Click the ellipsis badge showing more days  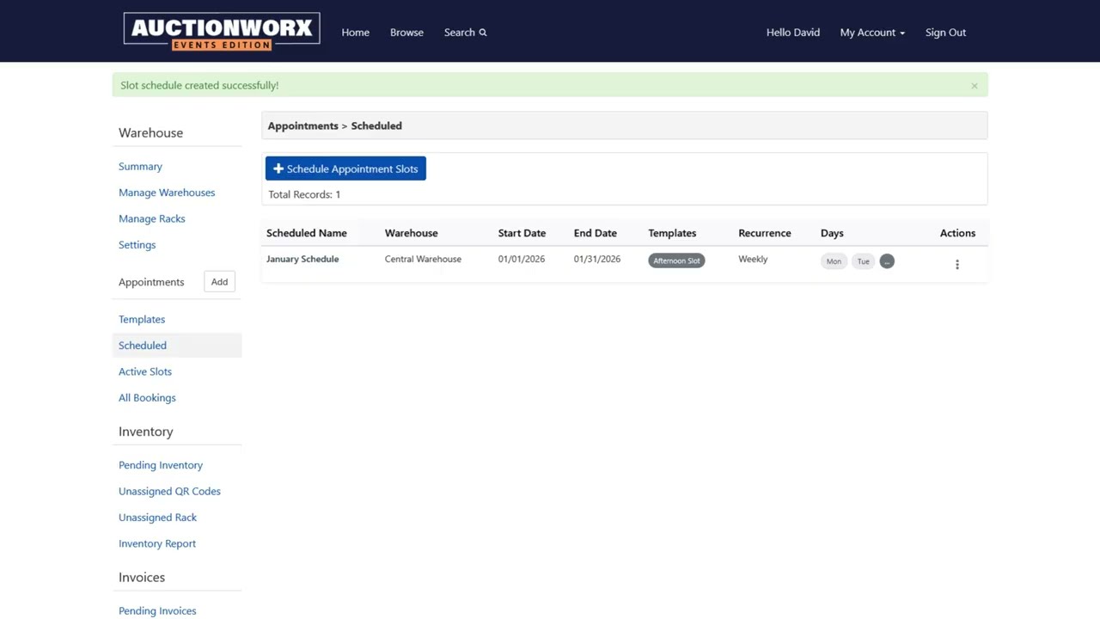point(887,261)
